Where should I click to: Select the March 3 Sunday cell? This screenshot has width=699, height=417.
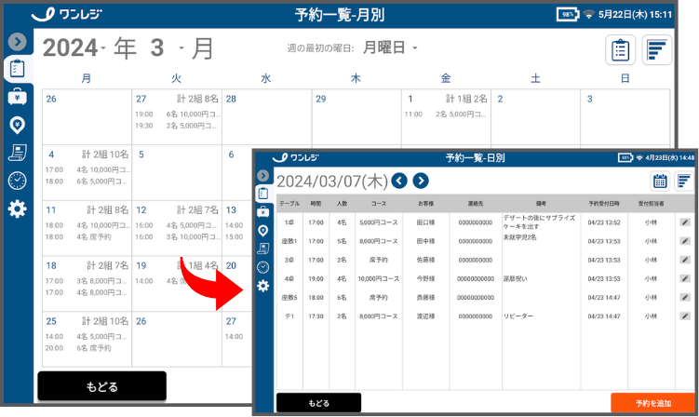pos(625,117)
